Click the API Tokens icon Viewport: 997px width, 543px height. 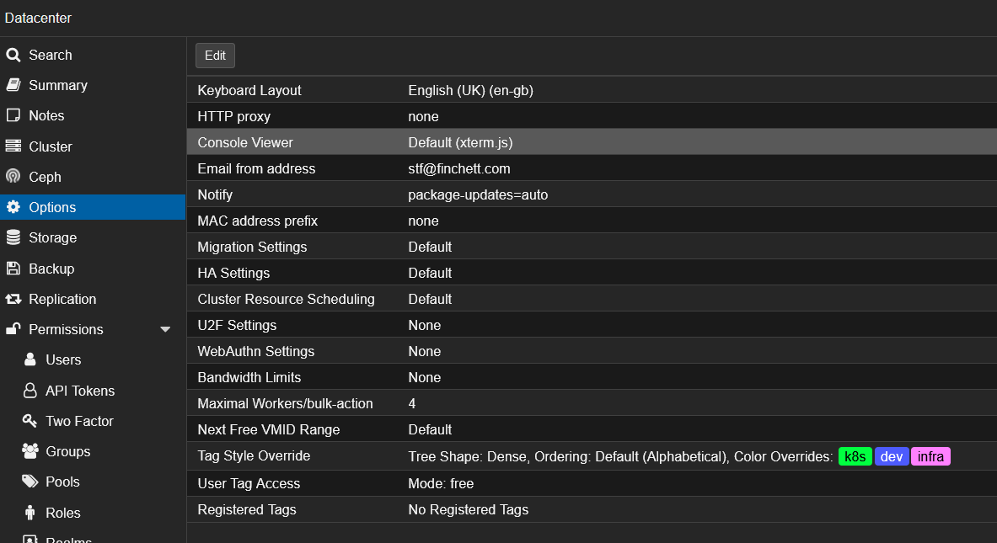[x=29, y=390]
